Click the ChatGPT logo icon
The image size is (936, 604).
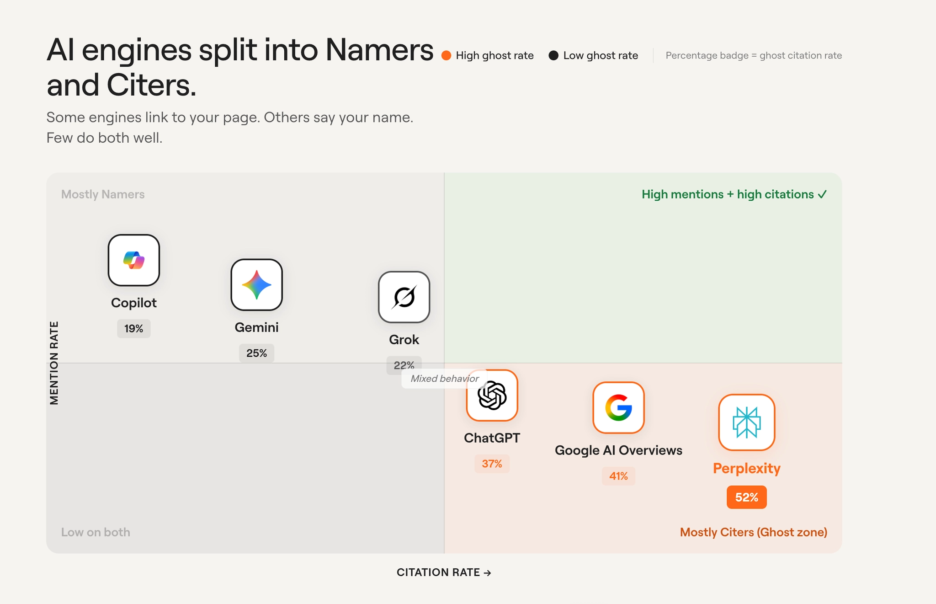click(492, 396)
